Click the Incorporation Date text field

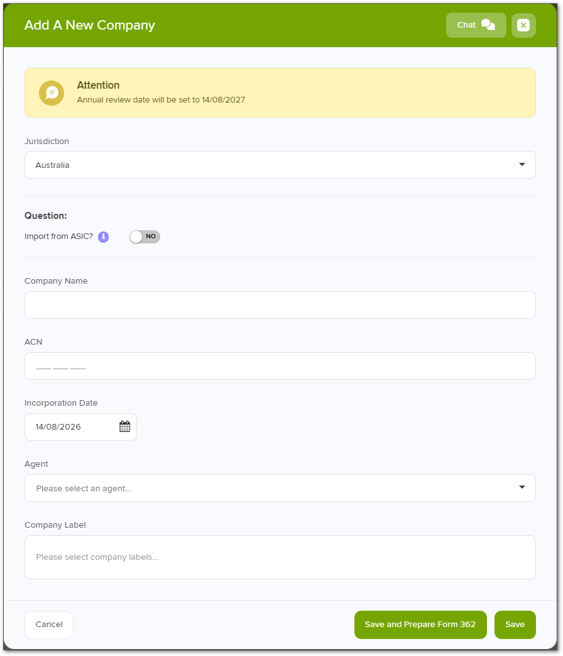click(x=80, y=426)
